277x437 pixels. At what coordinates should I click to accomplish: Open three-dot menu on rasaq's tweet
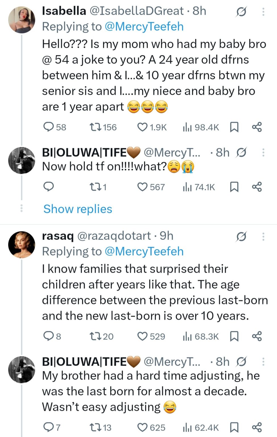(x=263, y=236)
